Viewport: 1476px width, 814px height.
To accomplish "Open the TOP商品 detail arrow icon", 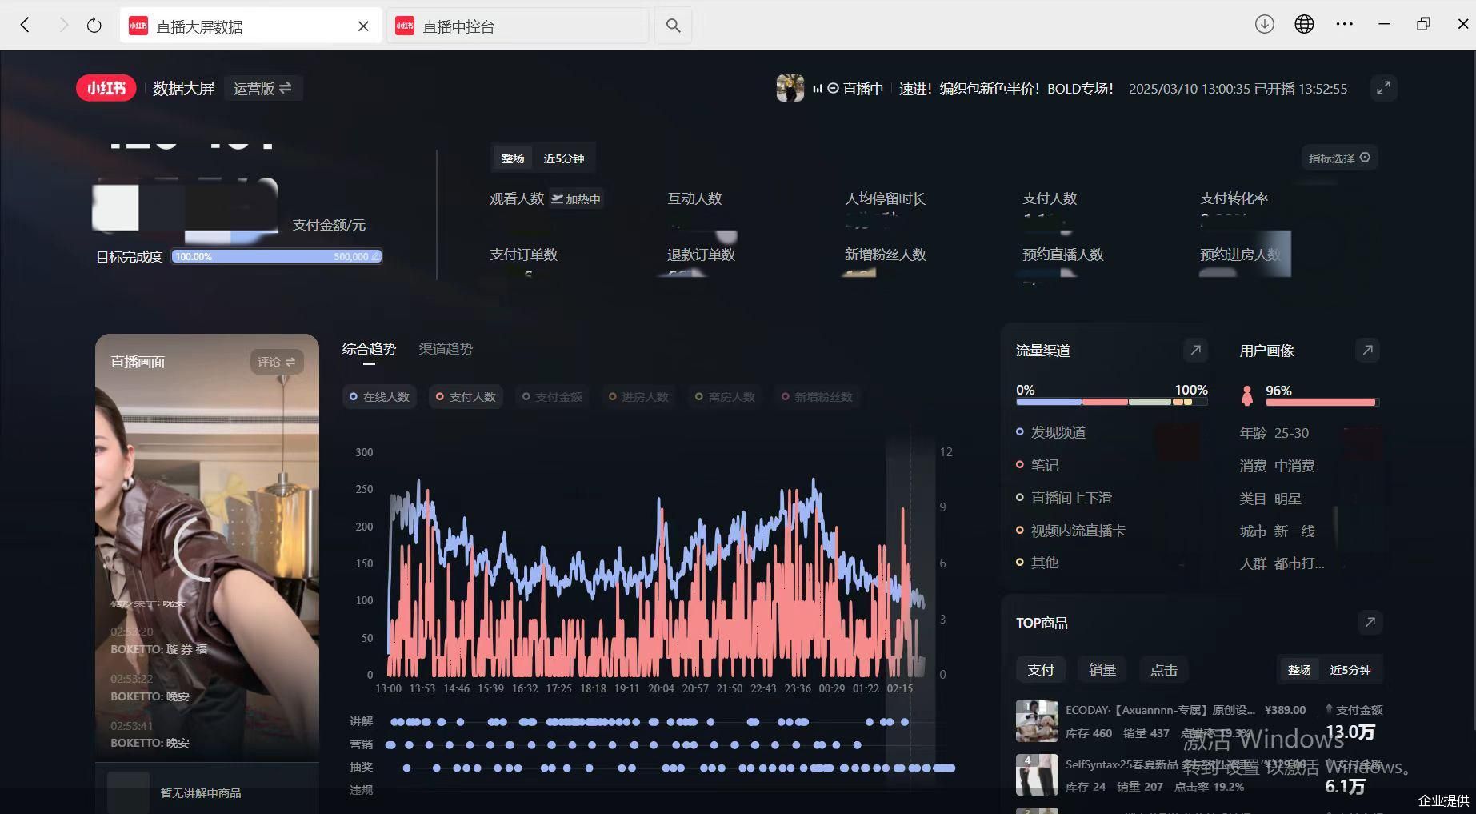I will tap(1370, 622).
